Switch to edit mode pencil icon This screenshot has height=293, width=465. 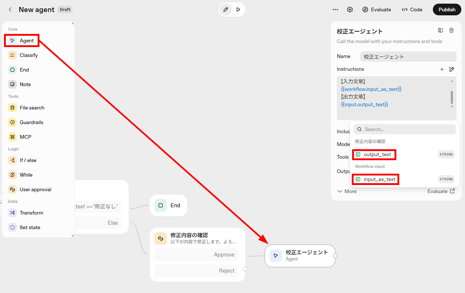(x=226, y=9)
